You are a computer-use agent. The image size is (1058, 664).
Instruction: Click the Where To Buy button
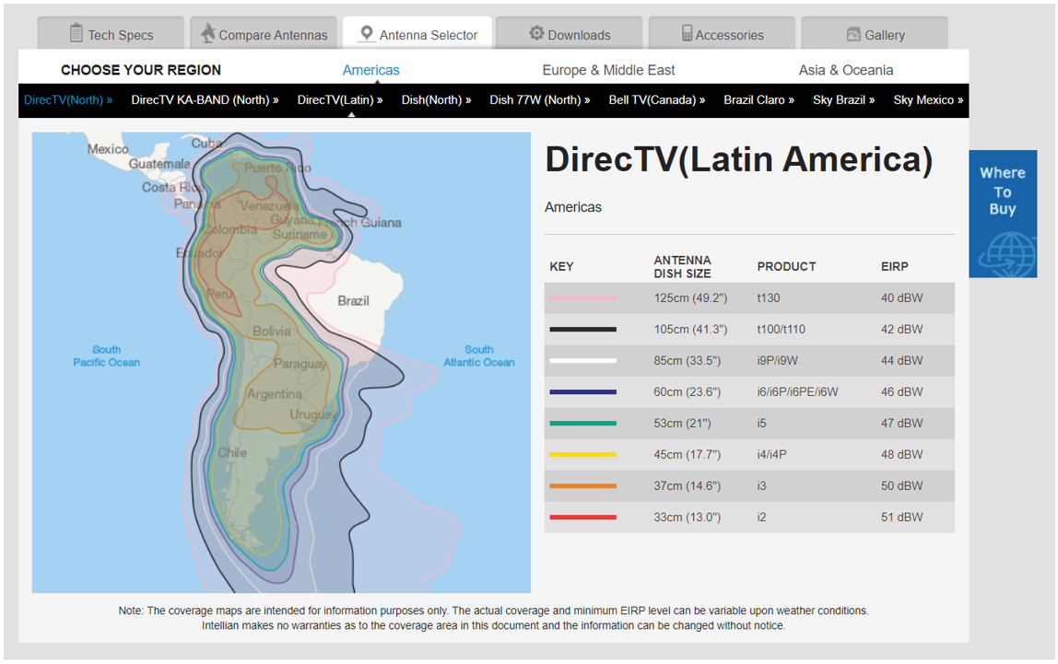point(1003,214)
